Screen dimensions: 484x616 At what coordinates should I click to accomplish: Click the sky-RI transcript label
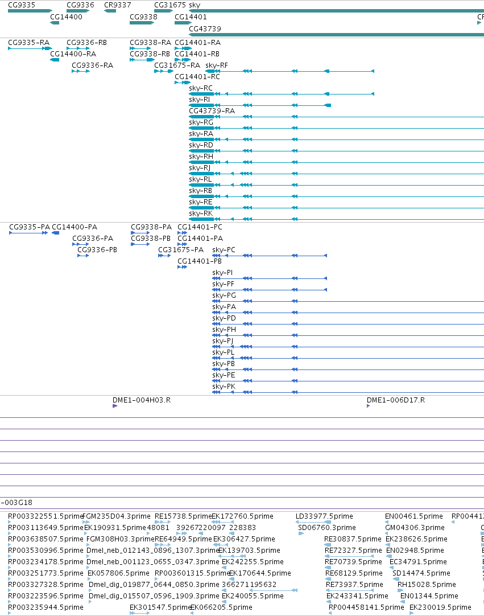click(200, 100)
